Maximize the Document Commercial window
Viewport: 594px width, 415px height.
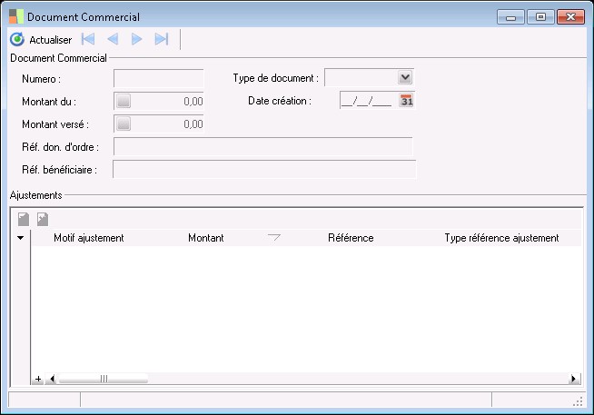coord(540,17)
